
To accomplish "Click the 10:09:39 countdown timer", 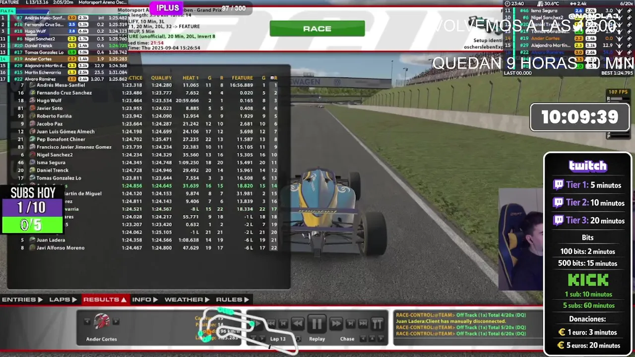I will point(580,118).
